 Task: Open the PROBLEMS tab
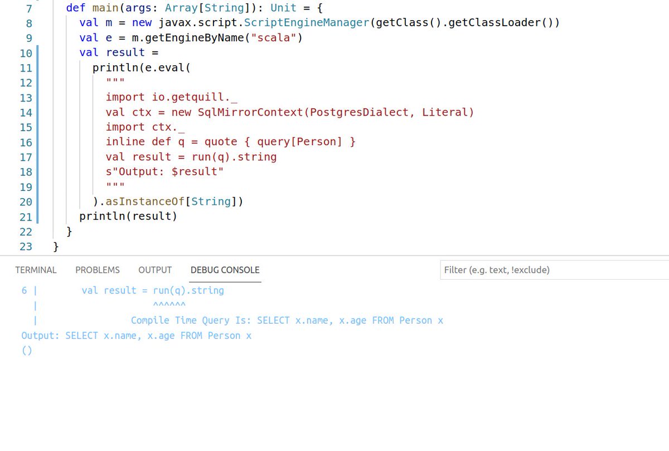coord(98,270)
